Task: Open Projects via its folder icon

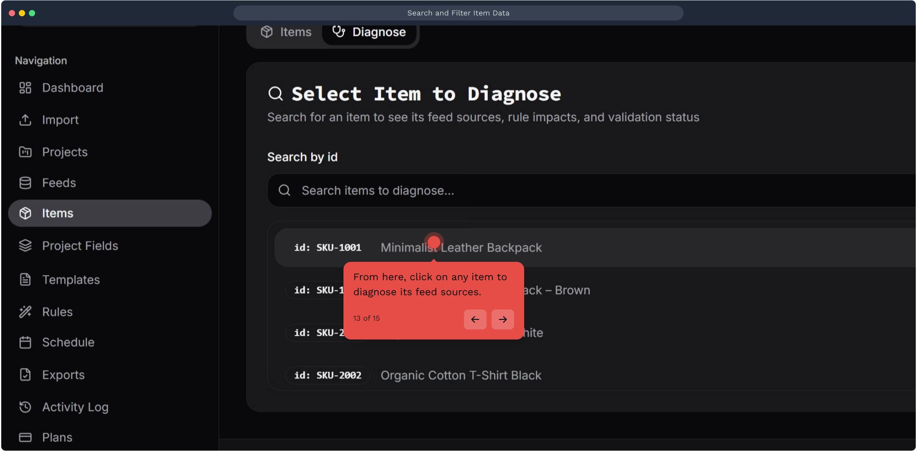Action: [25, 152]
